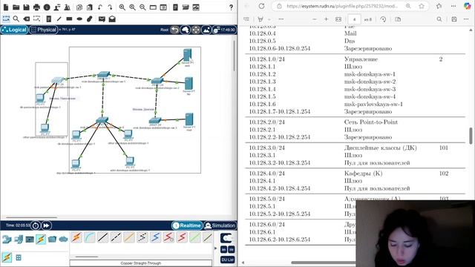The height and width of the screenshot is (267, 475).
Task: Activate the Select tool
Action: (6, 19)
